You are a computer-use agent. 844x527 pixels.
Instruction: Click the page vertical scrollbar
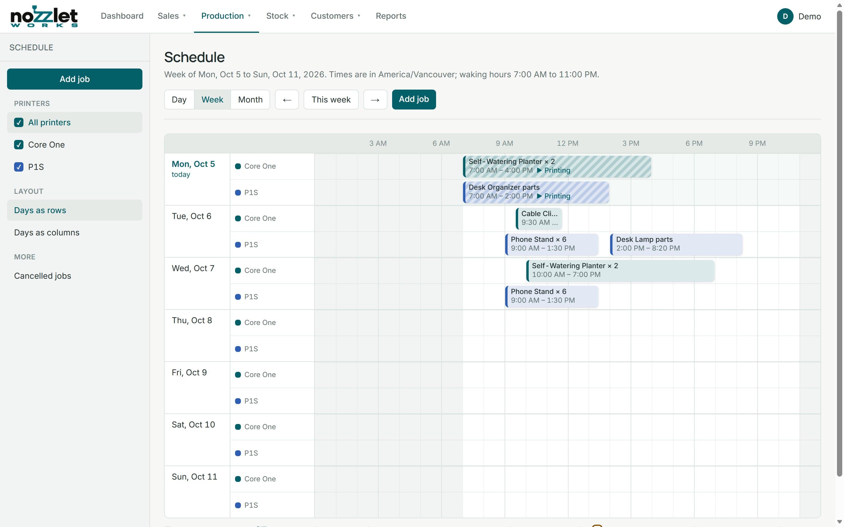pyautogui.click(x=840, y=244)
